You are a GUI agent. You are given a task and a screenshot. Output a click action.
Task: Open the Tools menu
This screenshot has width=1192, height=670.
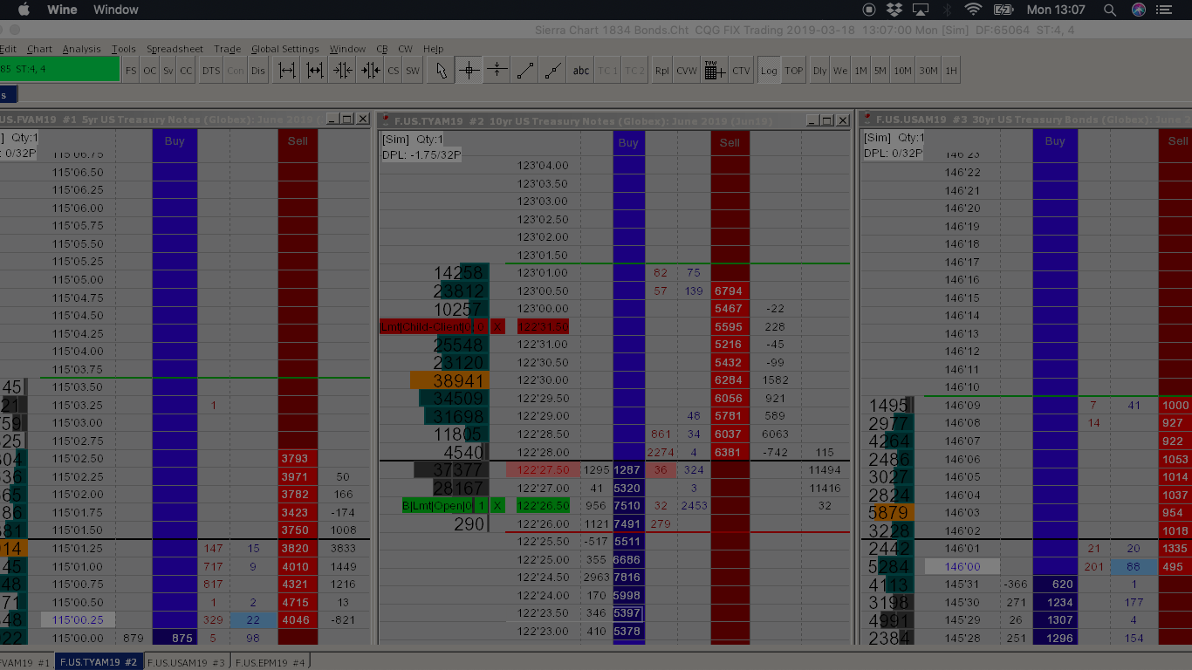[124, 49]
